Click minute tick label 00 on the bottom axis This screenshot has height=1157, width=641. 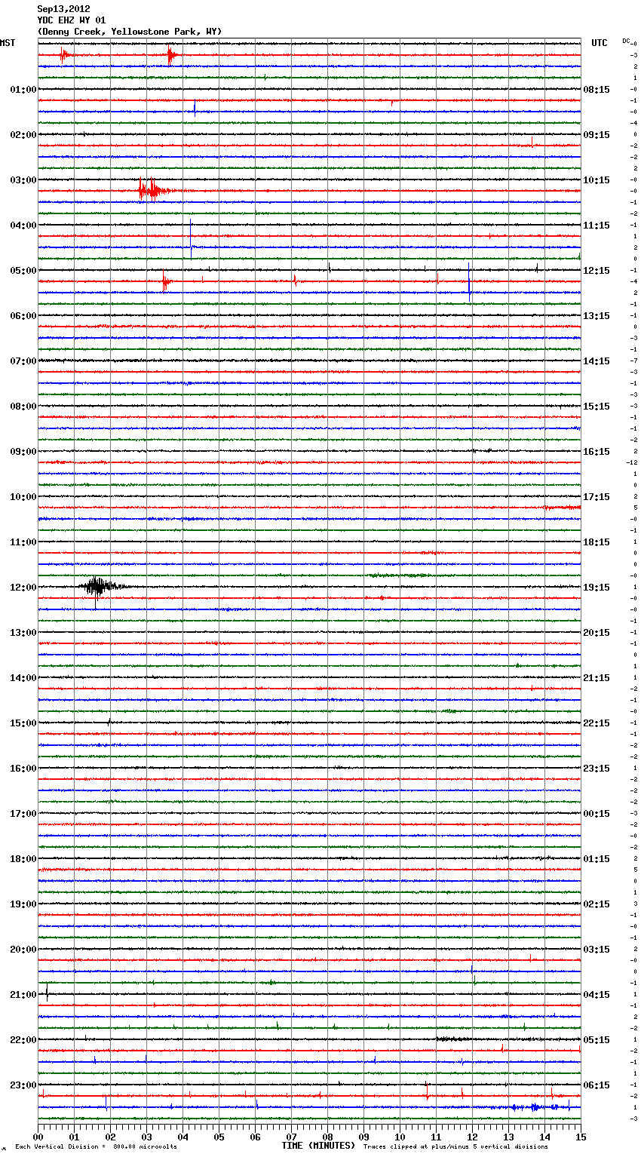pyautogui.click(x=38, y=1137)
